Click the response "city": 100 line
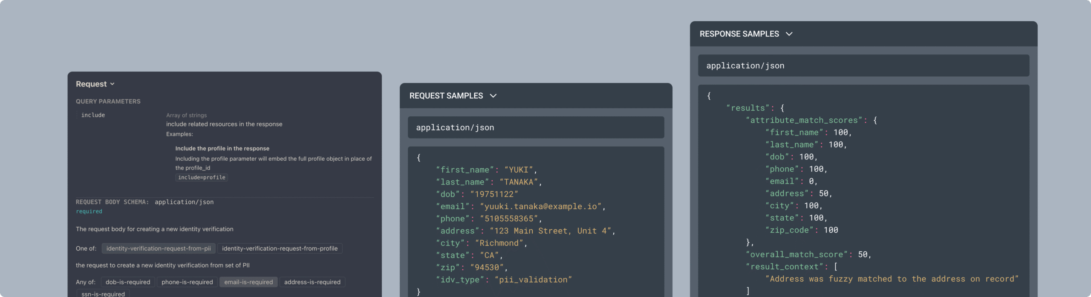 click(x=794, y=206)
